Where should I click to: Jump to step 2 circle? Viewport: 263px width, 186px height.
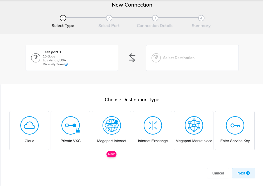(109, 18)
